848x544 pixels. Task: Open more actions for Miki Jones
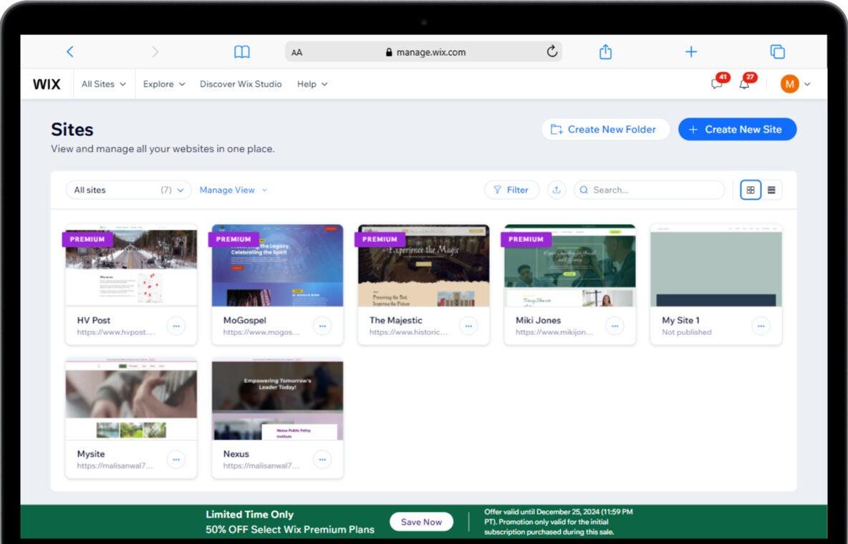coord(615,326)
